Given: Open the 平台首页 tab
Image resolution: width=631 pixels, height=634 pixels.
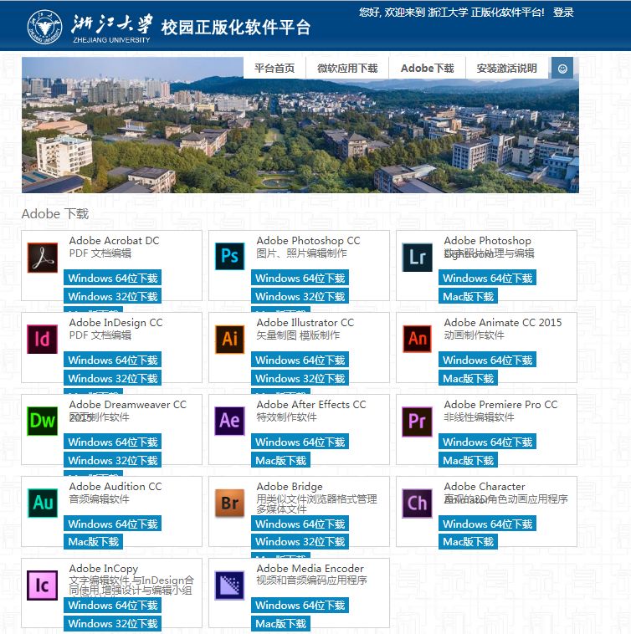Looking at the screenshot, I should (274, 69).
